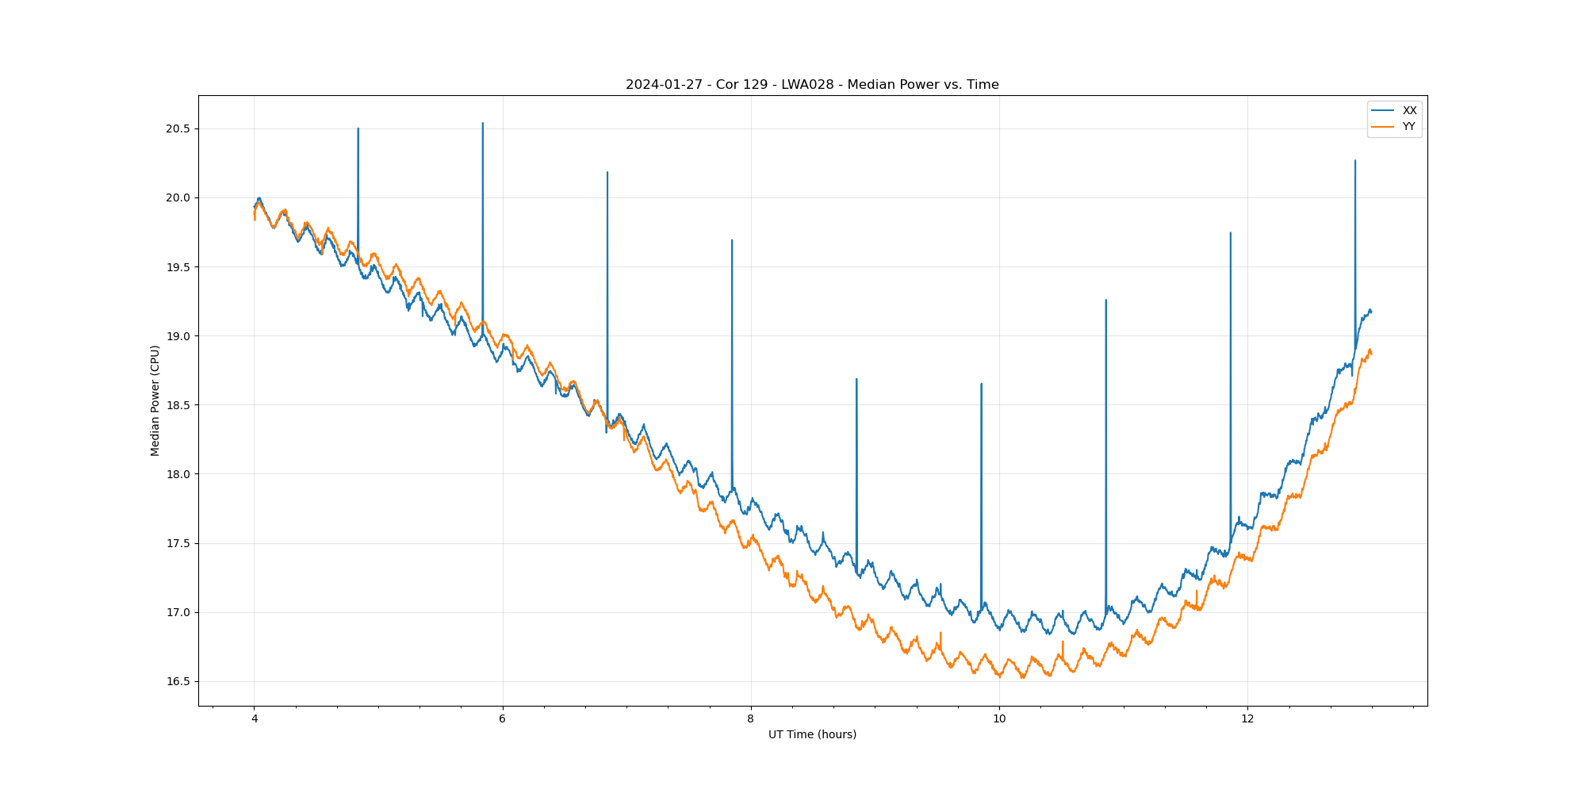Click the 'Median Power (CPU)' y-axis label

(x=155, y=400)
